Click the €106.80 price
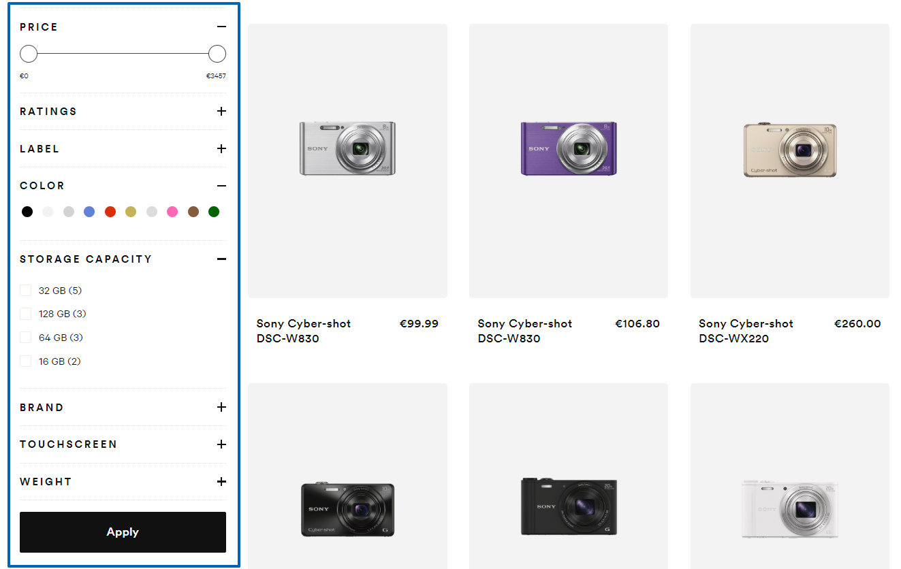 pos(637,324)
